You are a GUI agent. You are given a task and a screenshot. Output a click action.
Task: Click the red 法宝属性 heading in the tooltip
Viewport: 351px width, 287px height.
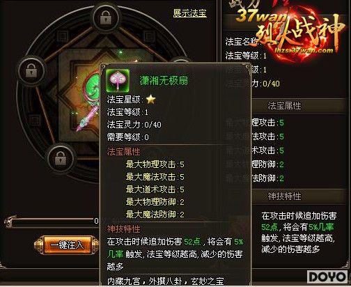(x=123, y=152)
